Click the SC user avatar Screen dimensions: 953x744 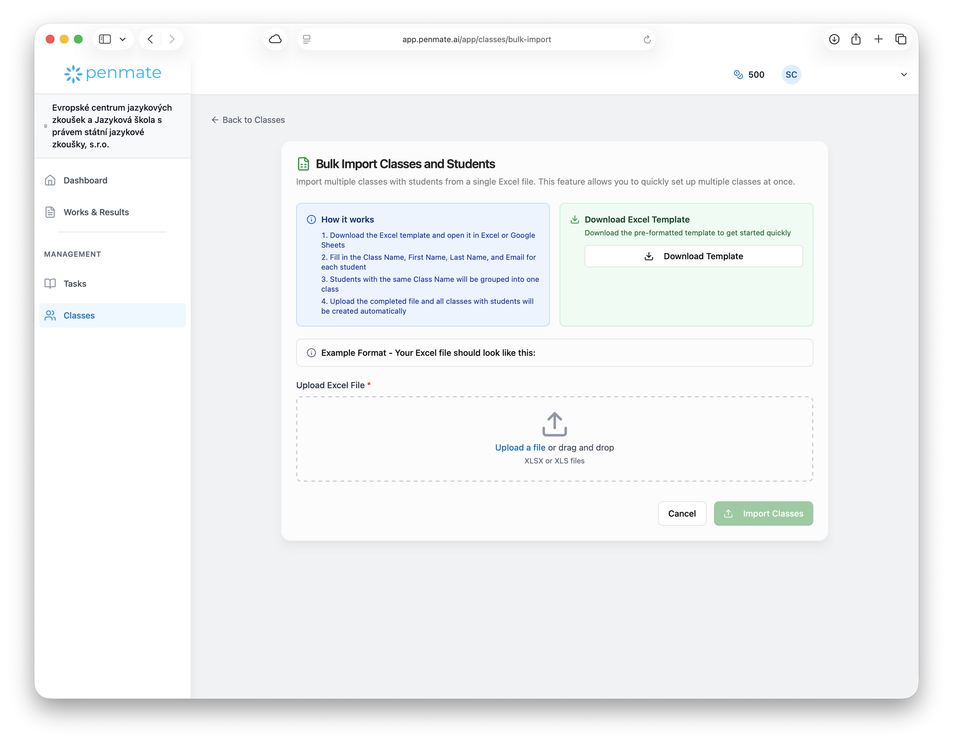791,74
